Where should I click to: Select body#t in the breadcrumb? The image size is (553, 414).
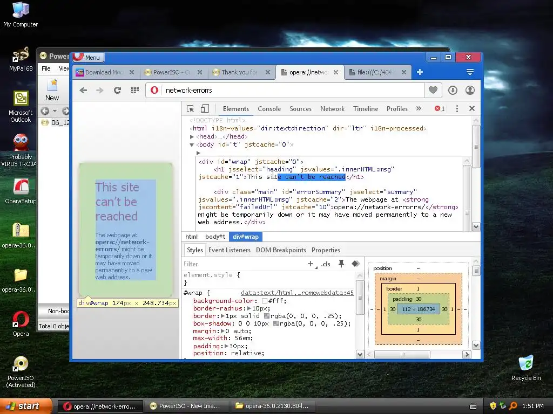pyautogui.click(x=215, y=237)
